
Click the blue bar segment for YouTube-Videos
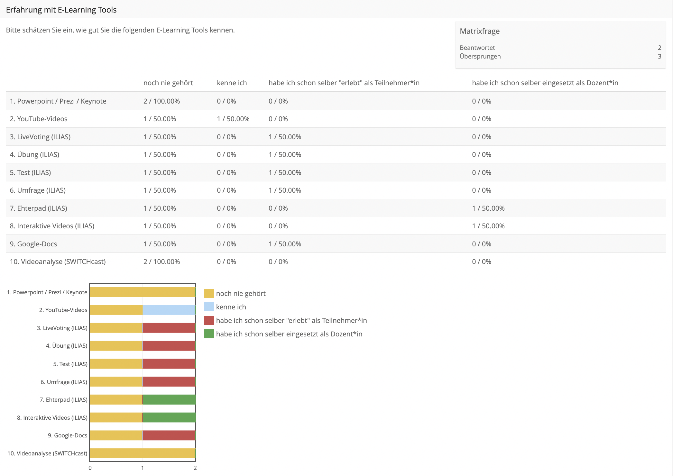coord(169,310)
